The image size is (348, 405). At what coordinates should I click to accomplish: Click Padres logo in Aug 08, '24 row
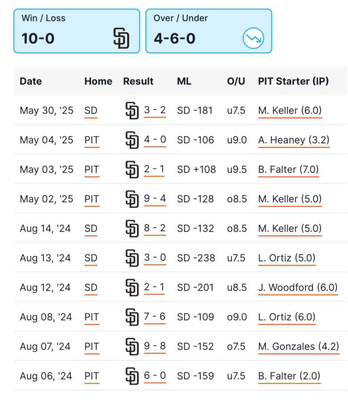coord(132,317)
